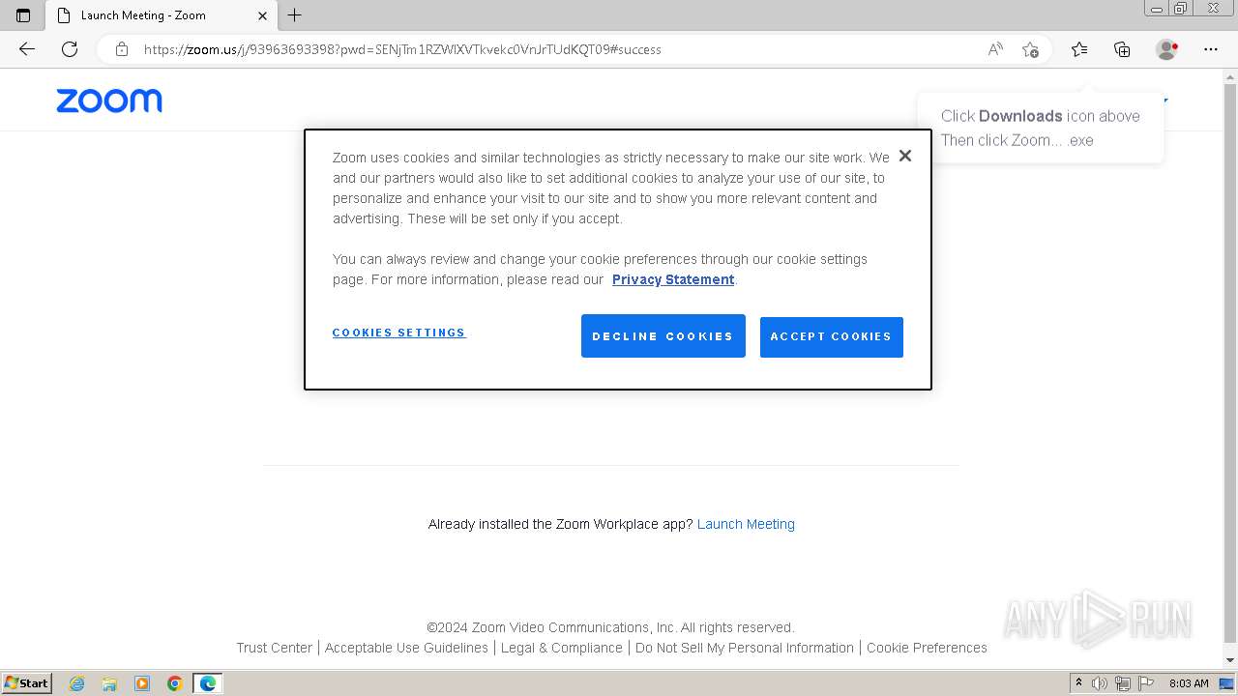The image size is (1238, 696).
Task: Show hidden system tray icons arrow
Action: point(1078,683)
